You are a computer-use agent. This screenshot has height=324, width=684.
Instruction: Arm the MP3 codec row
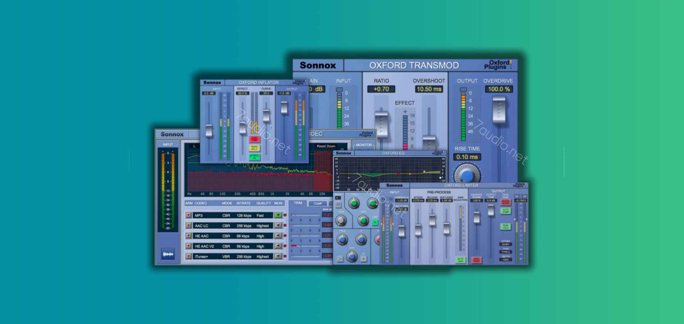[188, 215]
